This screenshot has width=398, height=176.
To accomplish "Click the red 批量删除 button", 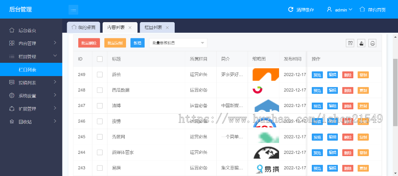I will coord(89,43).
